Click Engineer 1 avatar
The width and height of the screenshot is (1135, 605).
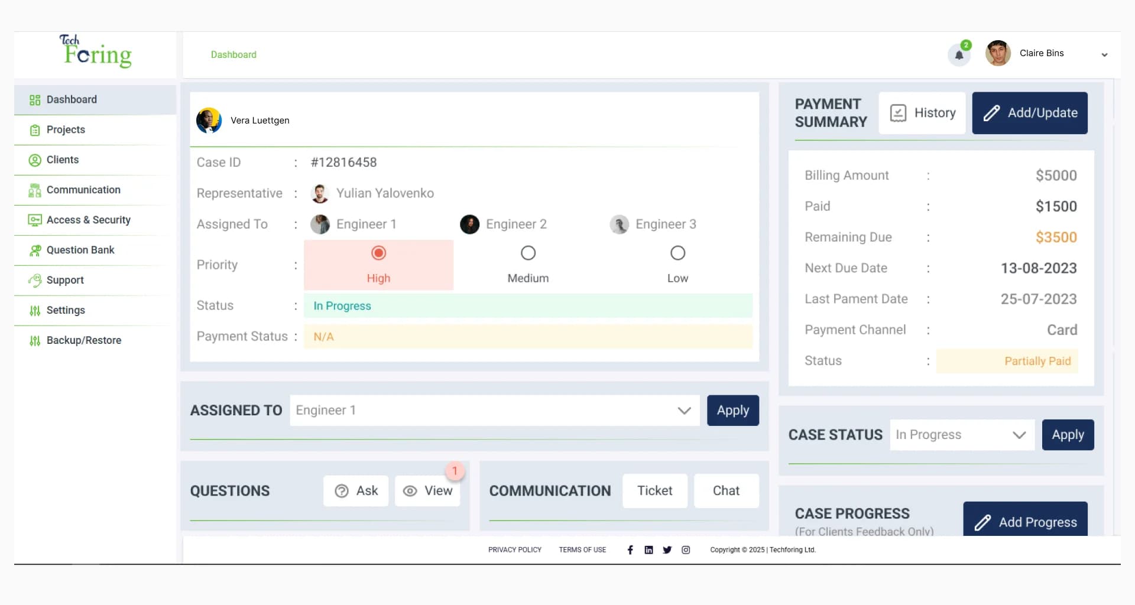pos(320,225)
